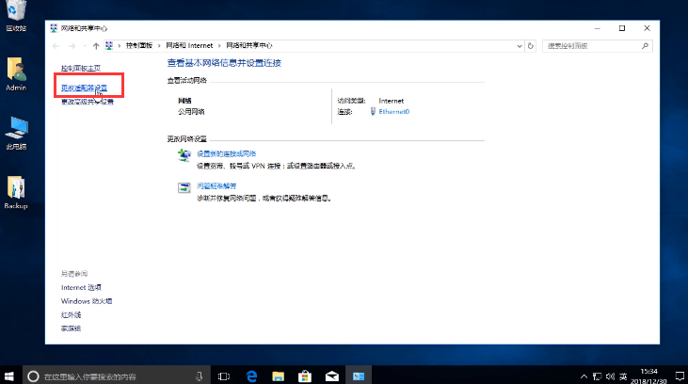Open the Action Center notification icon

pyautogui.click(x=680, y=376)
